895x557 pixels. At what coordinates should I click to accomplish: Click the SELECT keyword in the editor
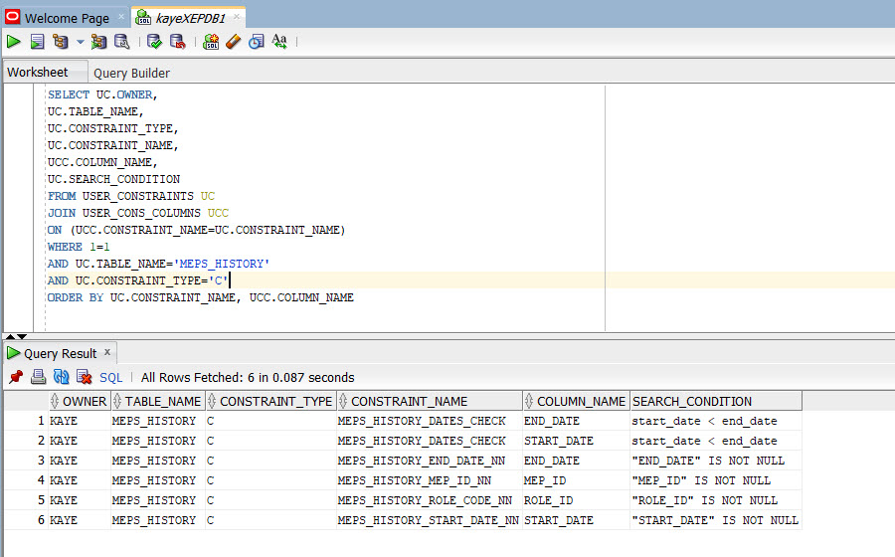click(x=69, y=94)
